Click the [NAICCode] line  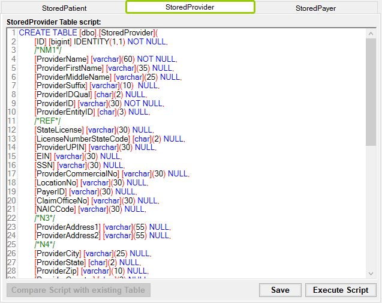pyautogui.click(x=90, y=209)
